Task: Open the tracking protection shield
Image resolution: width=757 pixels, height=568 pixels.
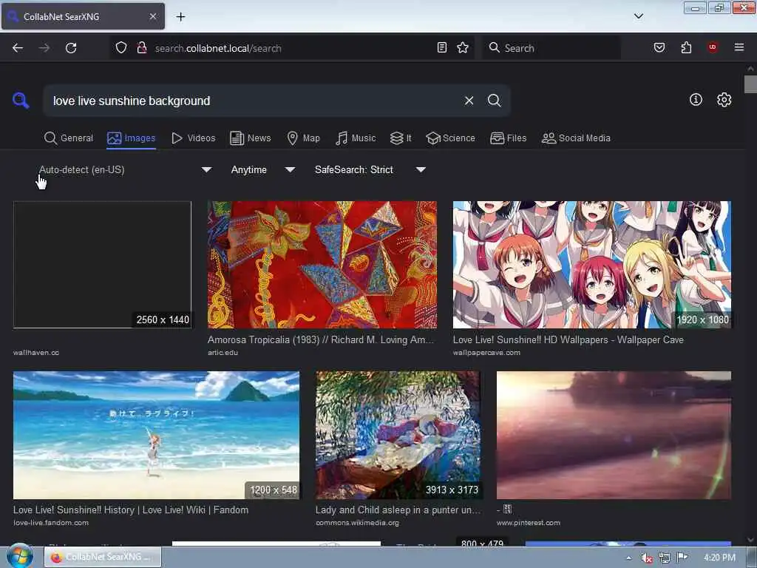Action: tap(121, 48)
